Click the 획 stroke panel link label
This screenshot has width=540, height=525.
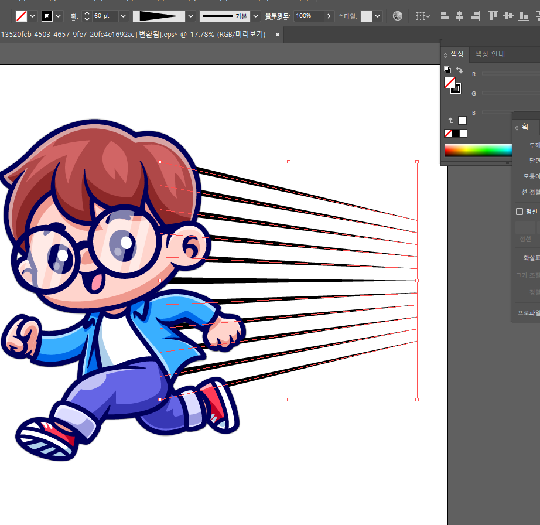74,16
